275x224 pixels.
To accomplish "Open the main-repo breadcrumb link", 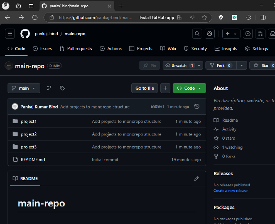I will tap(75, 34).
